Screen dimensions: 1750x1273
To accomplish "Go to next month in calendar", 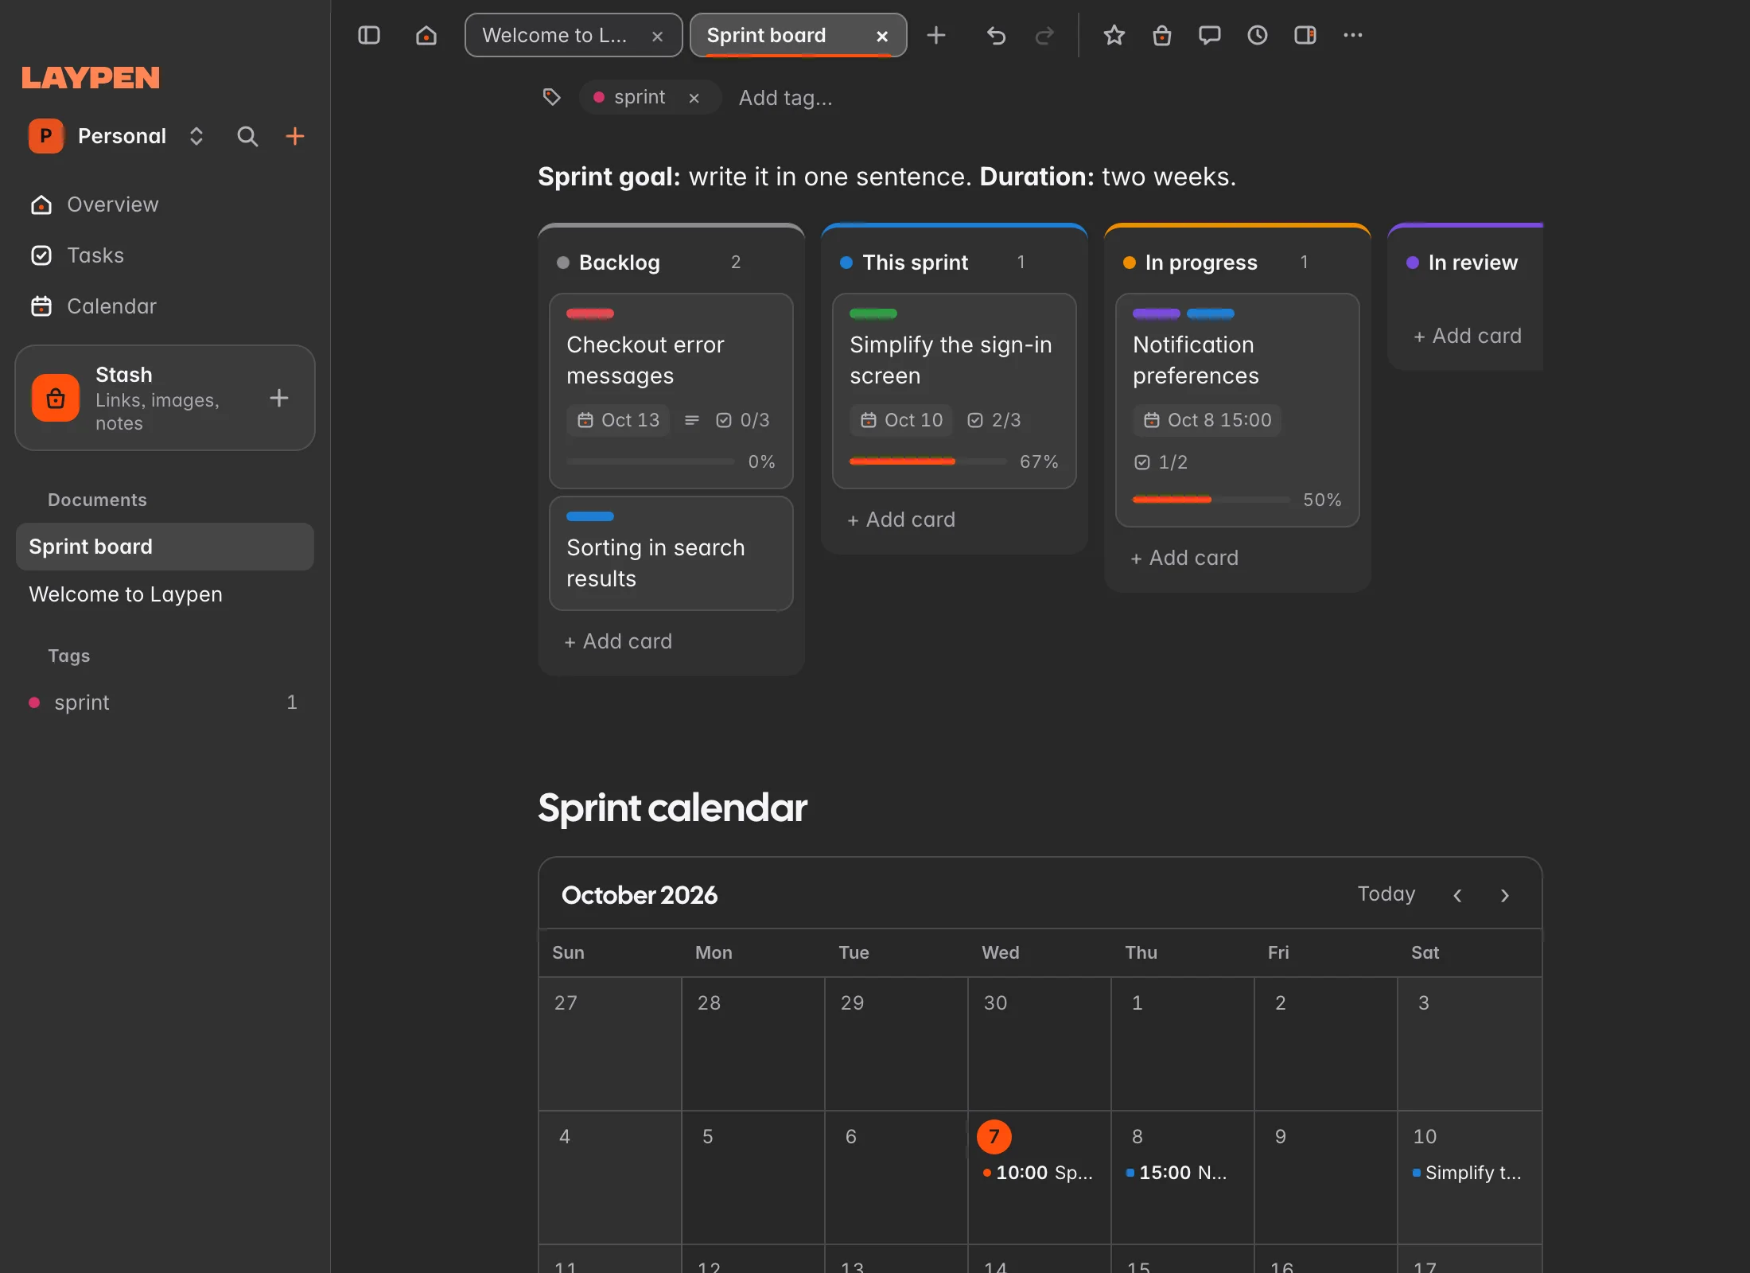I will tap(1505, 895).
